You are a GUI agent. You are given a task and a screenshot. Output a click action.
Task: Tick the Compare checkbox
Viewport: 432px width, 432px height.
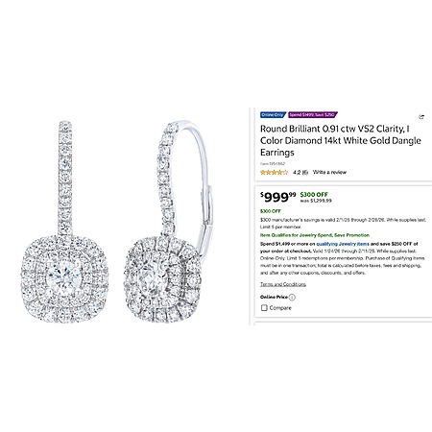click(x=264, y=308)
